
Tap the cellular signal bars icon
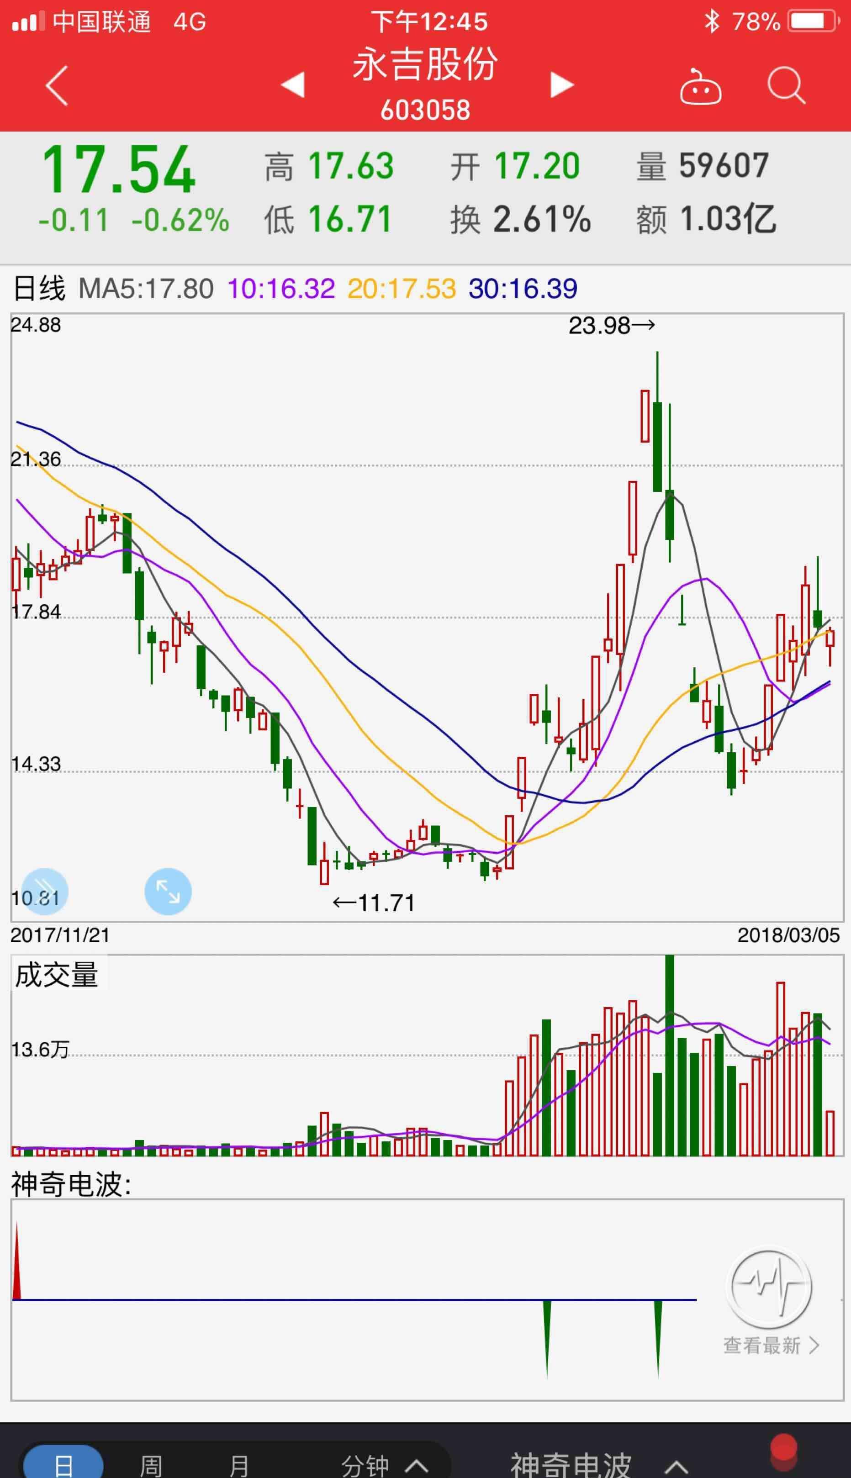(x=28, y=22)
